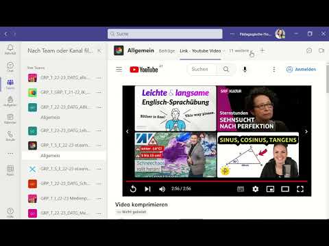Click Anmelden sign-in button
The width and height of the screenshot is (329, 246).
[x=302, y=69]
